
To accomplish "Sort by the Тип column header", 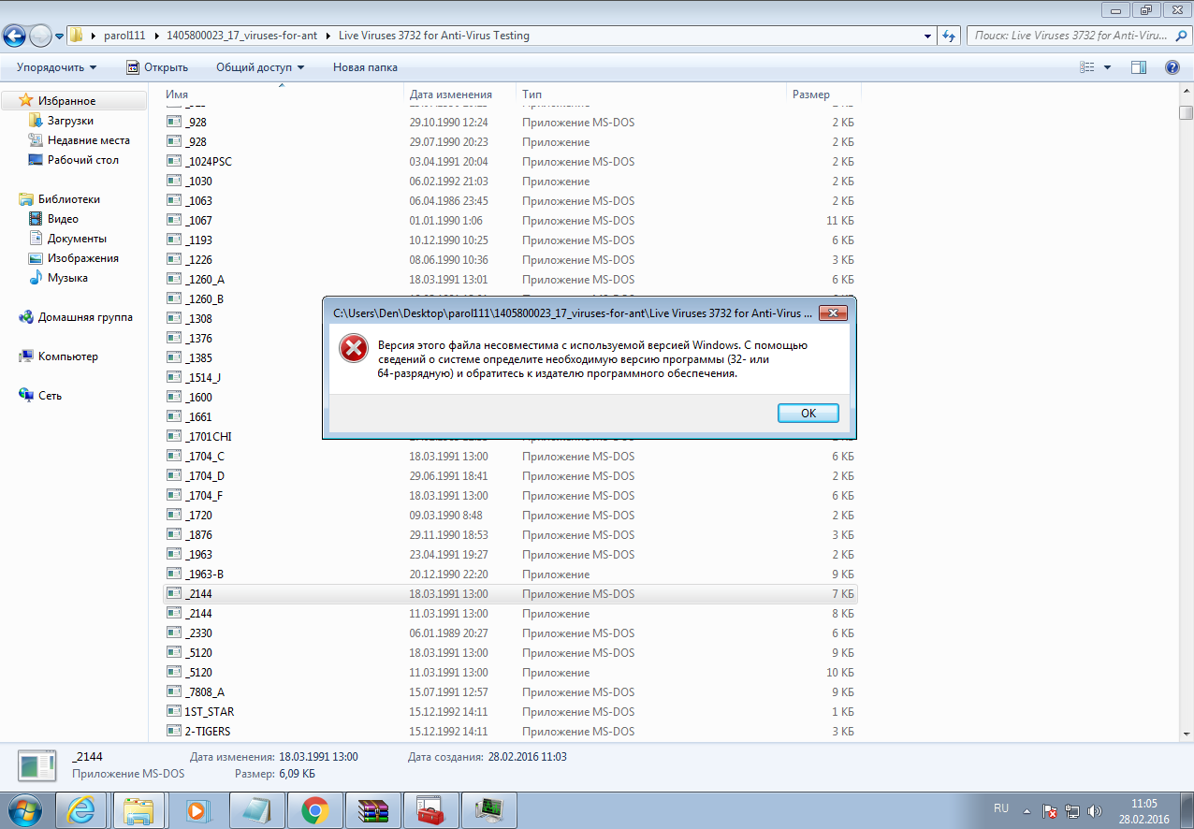I will tap(652, 95).
